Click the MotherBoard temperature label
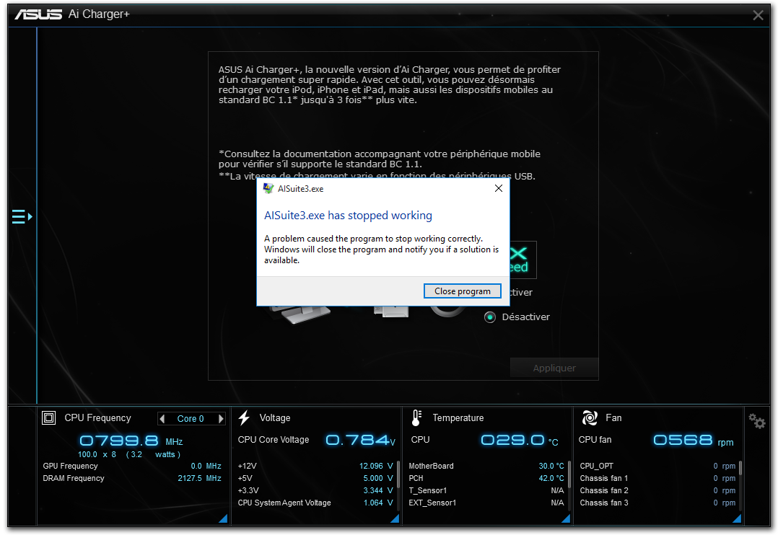The image size is (778, 535). pyautogui.click(x=431, y=466)
